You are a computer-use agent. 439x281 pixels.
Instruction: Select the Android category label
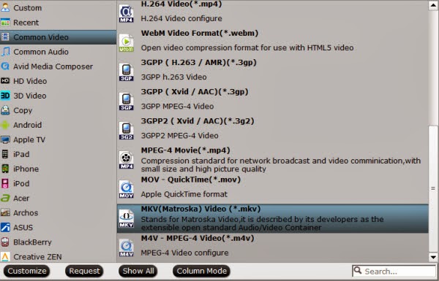28,125
